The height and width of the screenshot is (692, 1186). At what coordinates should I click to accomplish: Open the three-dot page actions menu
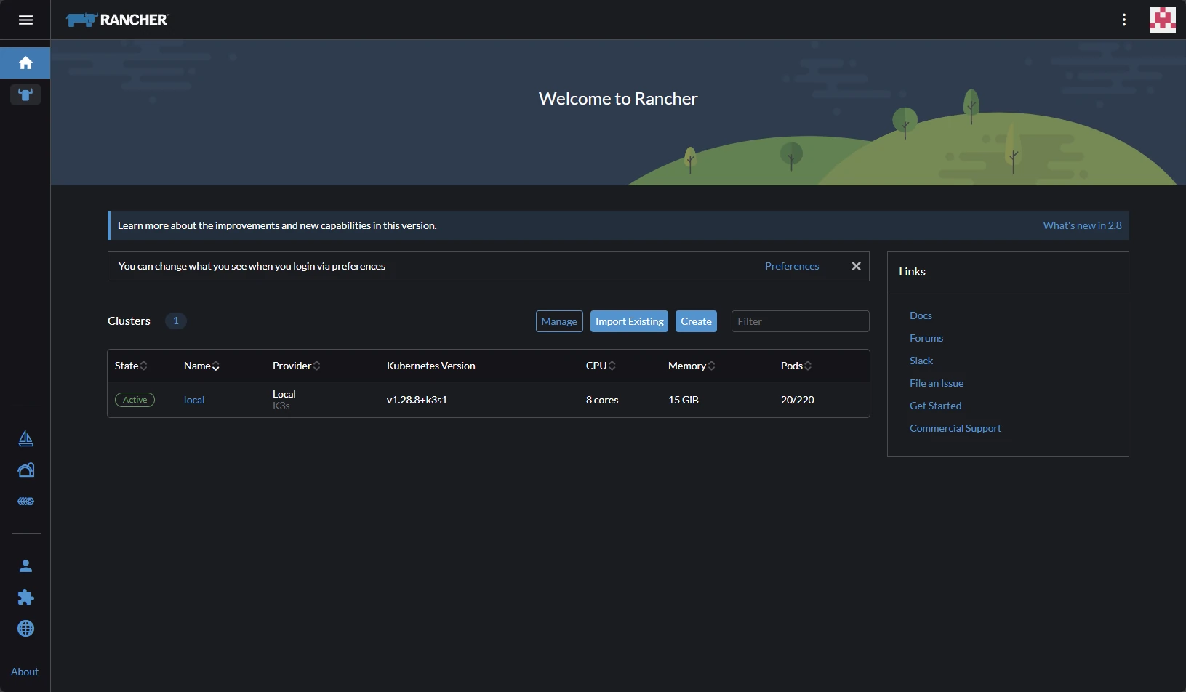[1123, 20]
